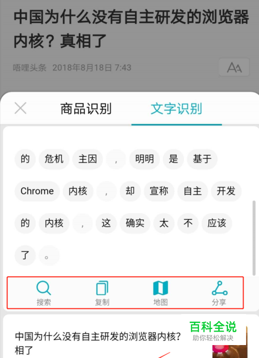Tap the 搜索 magnifier icon
This screenshot has height=358, width=259.
pos(44,288)
